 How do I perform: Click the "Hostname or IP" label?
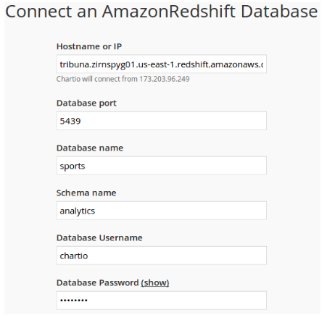(89, 46)
